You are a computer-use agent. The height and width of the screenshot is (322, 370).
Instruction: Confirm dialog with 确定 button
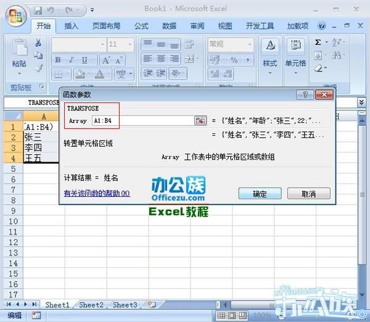(x=260, y=194)
